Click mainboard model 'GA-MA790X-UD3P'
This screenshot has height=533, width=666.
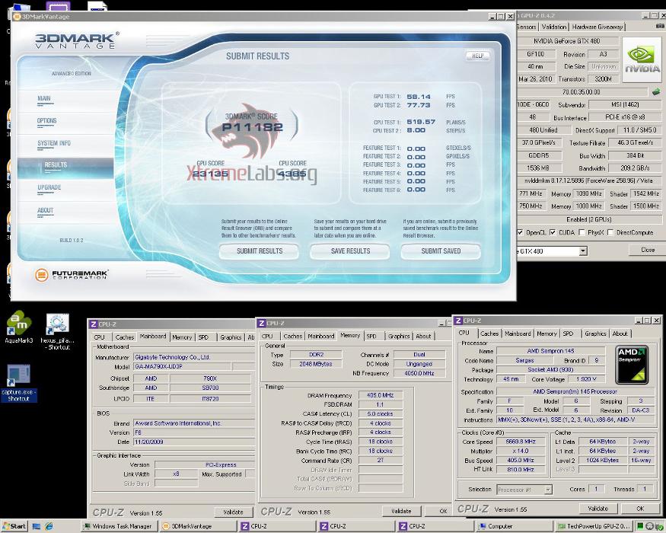point(182,366)
